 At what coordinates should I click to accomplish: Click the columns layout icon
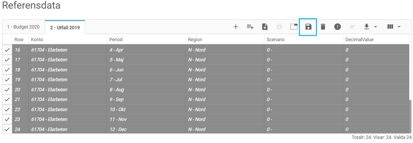pyautogui.click(x=390, y=27)
